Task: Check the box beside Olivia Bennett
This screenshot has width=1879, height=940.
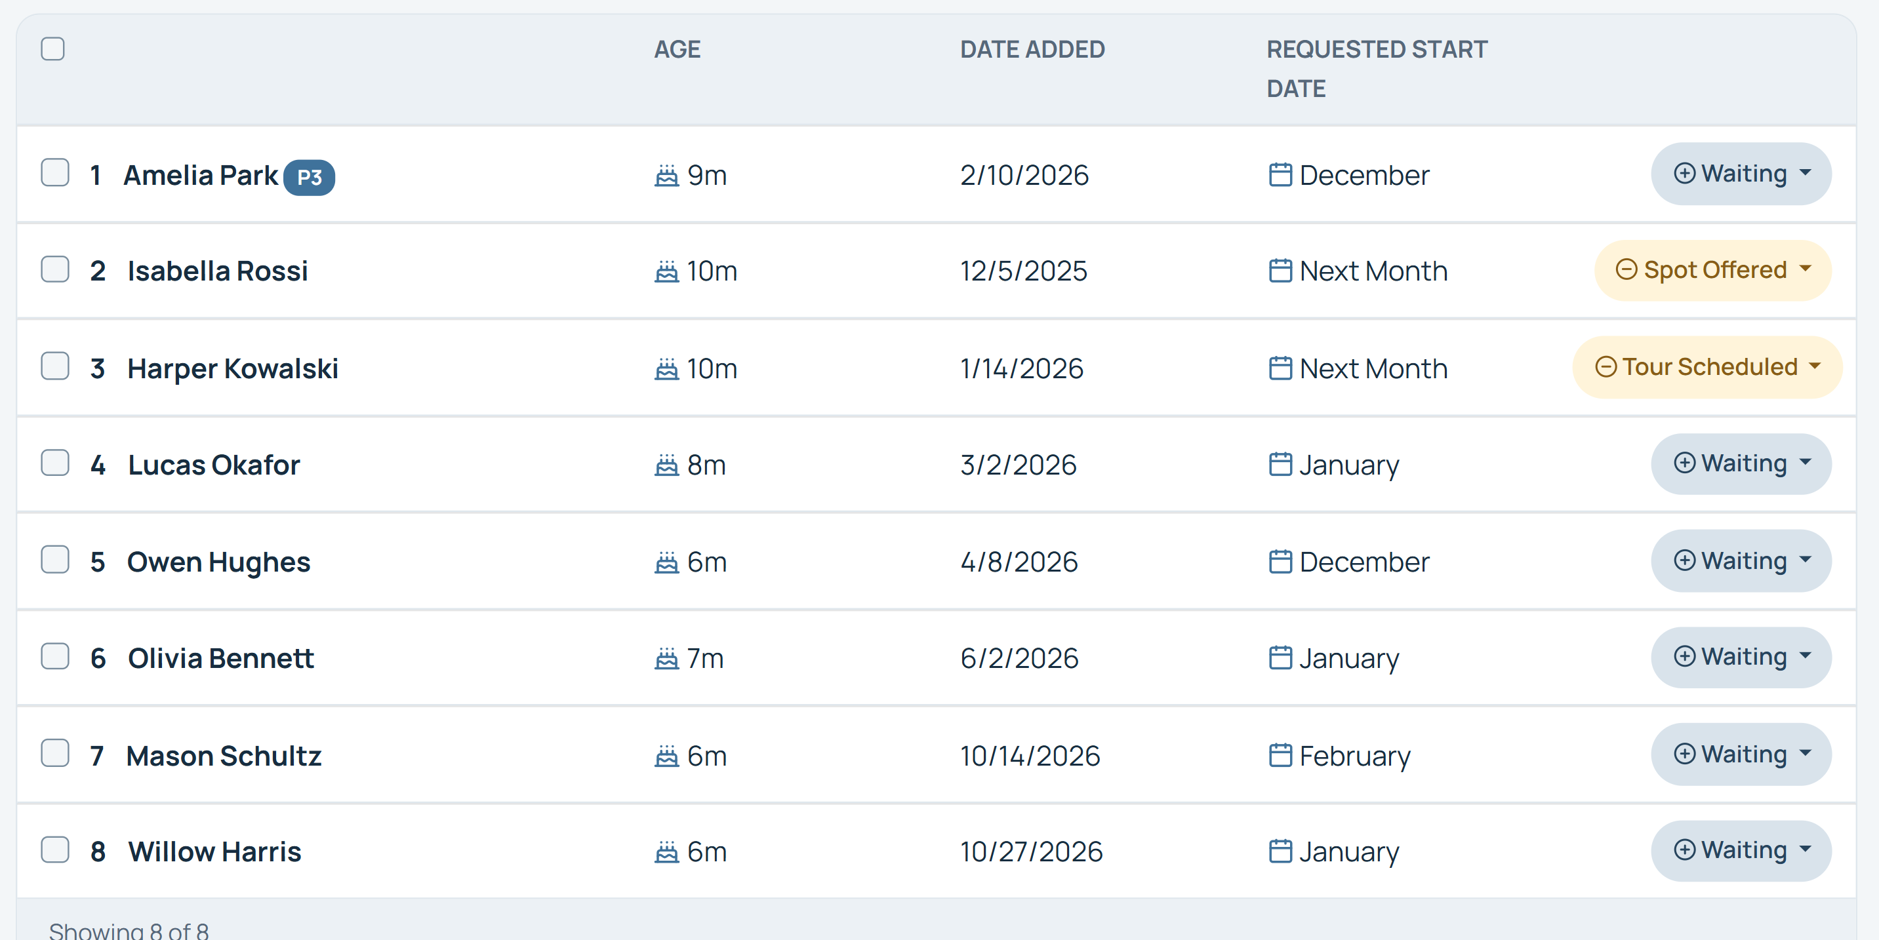Action: tap(54, 656)
